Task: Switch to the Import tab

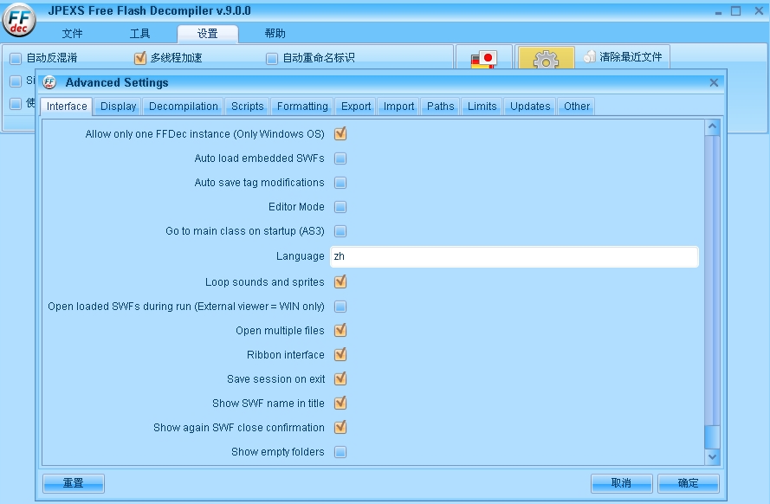Action: point(398,106)
